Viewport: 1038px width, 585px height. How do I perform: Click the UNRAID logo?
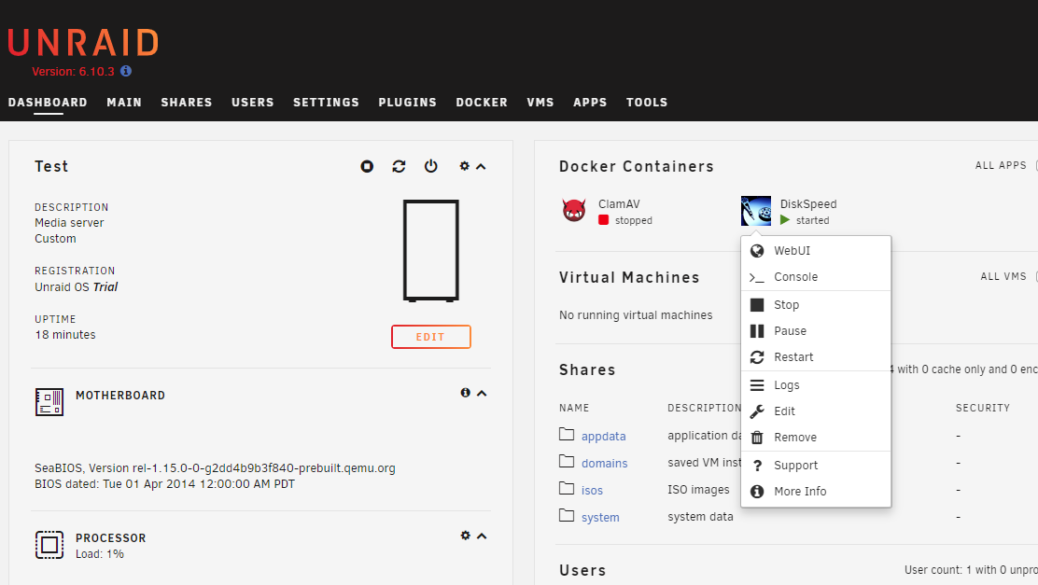[83, 43]
